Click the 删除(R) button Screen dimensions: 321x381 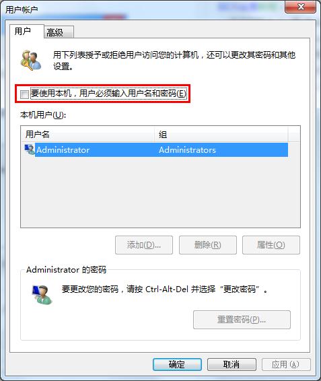tap(208, 245)
